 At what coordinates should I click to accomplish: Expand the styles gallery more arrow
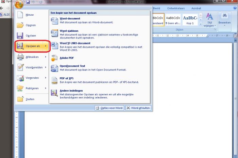pyautogui.click(x=201, y=24)
